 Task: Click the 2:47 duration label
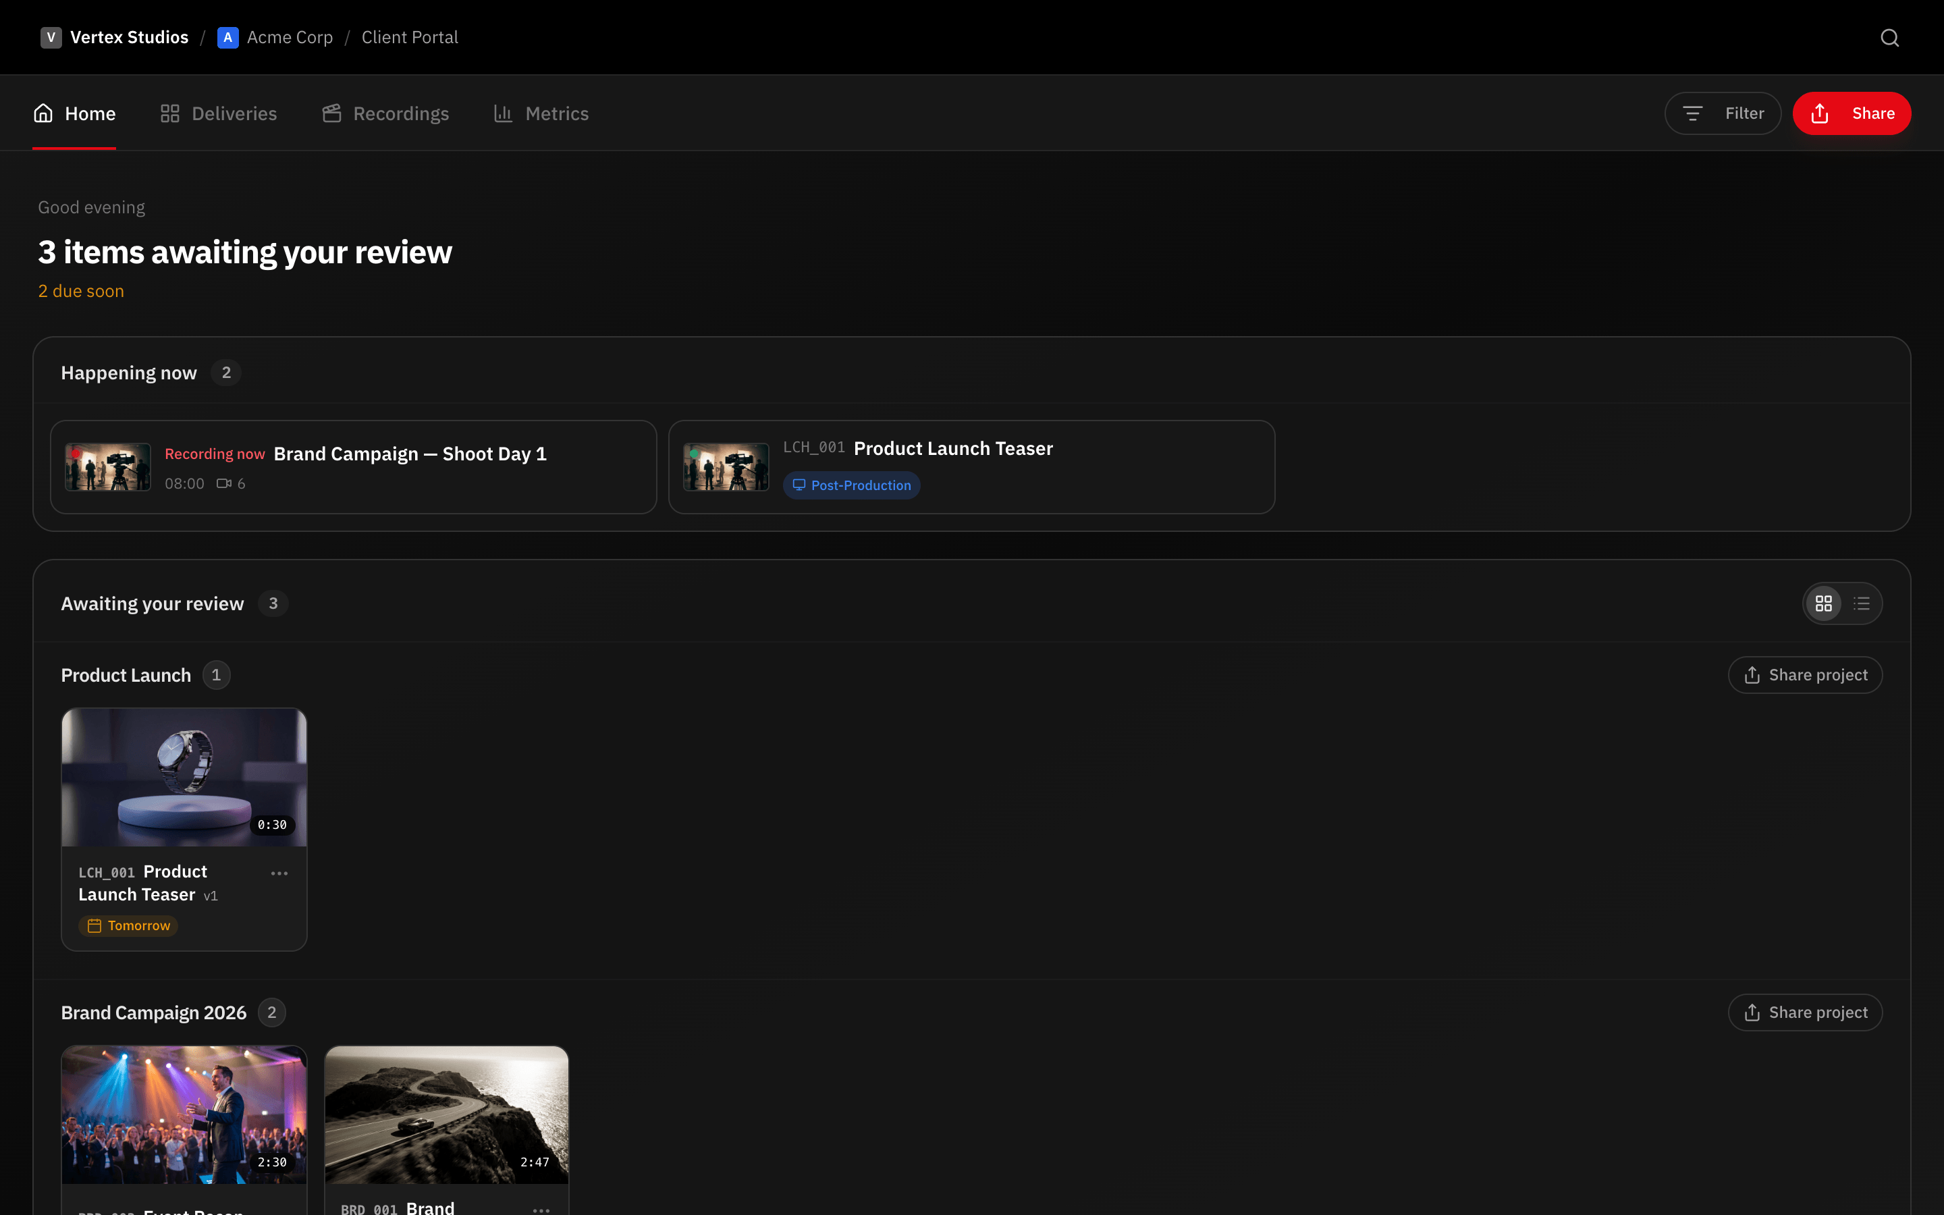(x=535, y=1163)
